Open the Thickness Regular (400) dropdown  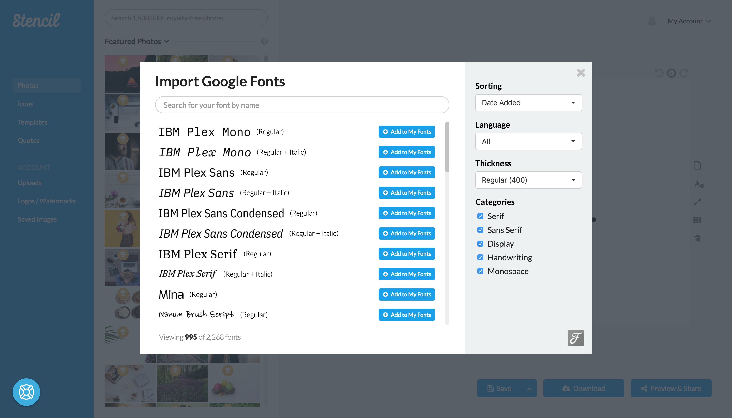528,180
